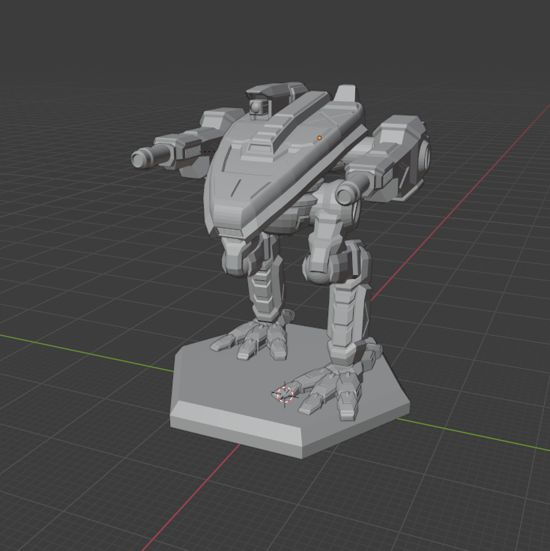Click the dorsal fin behind the torso
This screenshot has width=550, height=551.
(346, 93)
